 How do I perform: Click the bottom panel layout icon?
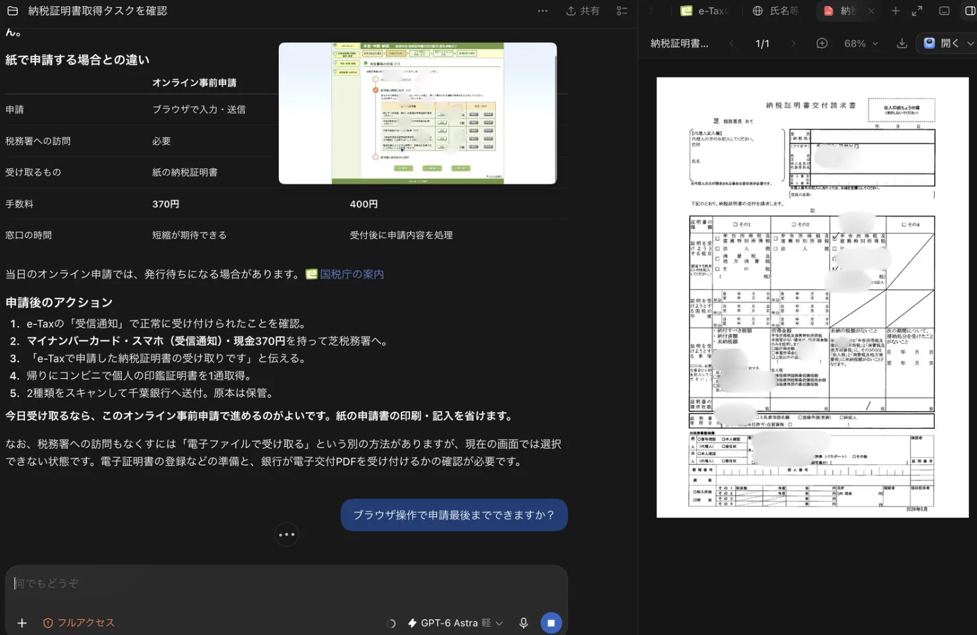tap(944, 11)
